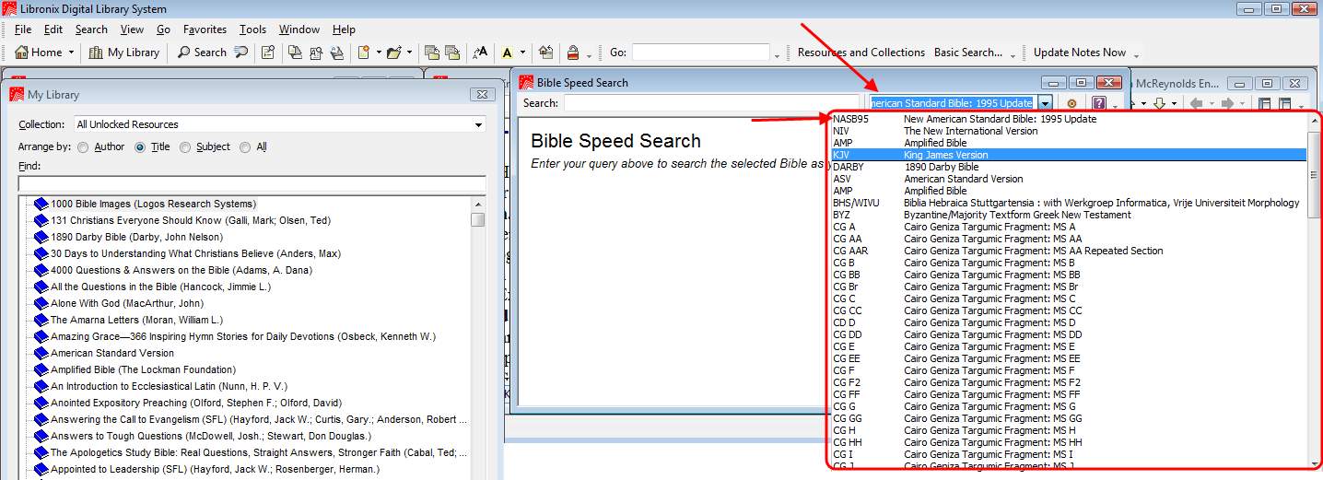
Task: Select the Subject arrange-by radio button
Action: (x=185, y=146)
